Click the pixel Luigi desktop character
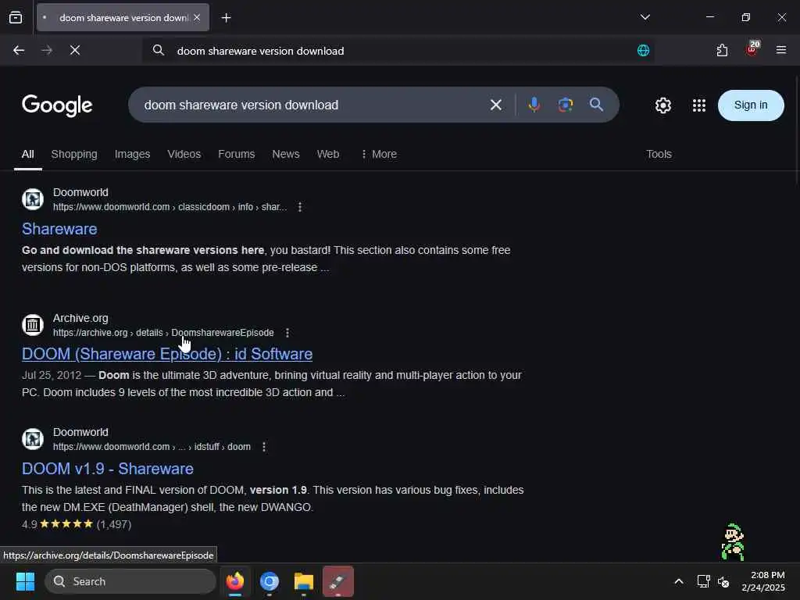The width and height of the screenshot is (800, 600). pyautogui.click(x=733, y=542)
